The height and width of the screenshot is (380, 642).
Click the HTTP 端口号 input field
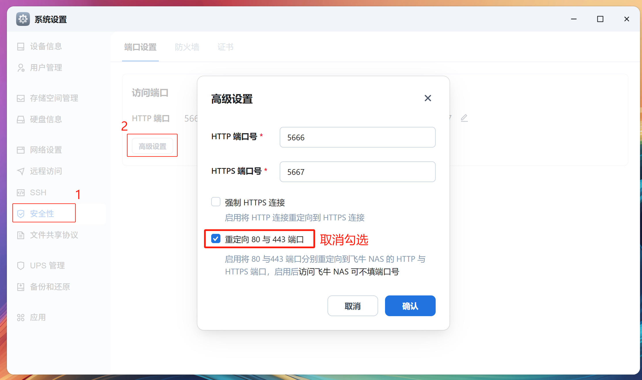357,137
